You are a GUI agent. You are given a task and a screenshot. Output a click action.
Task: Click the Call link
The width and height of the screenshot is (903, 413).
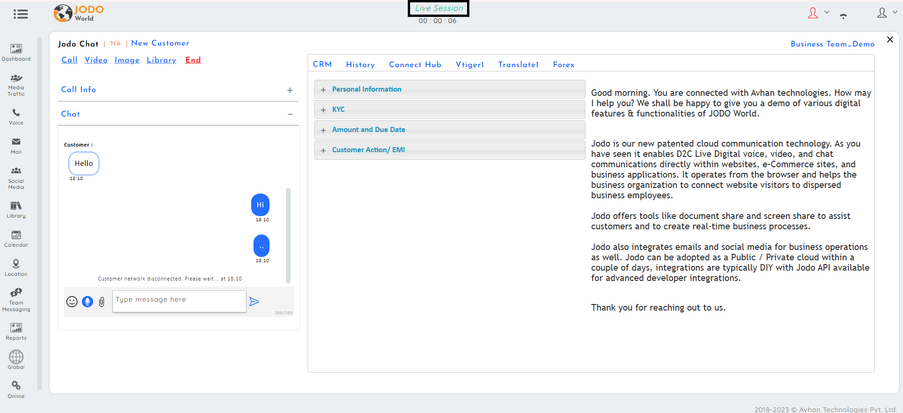70,60
